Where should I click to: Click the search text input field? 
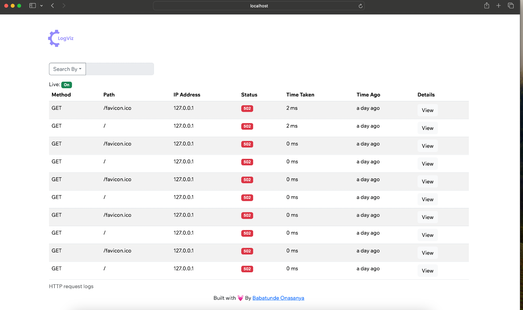pyautogui.click(x=120, y=69)
